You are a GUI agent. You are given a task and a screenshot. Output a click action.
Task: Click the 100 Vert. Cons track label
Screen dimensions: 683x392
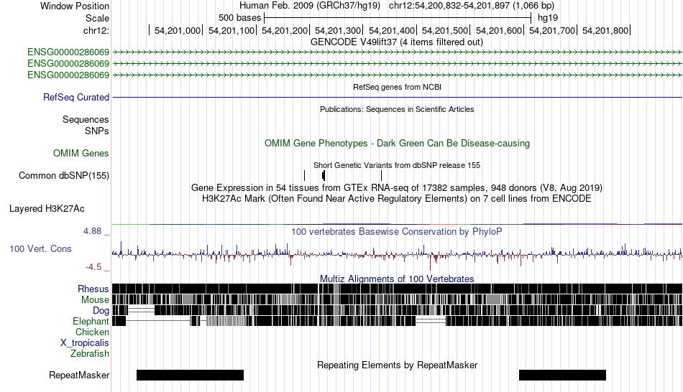[x=40, y=248]
